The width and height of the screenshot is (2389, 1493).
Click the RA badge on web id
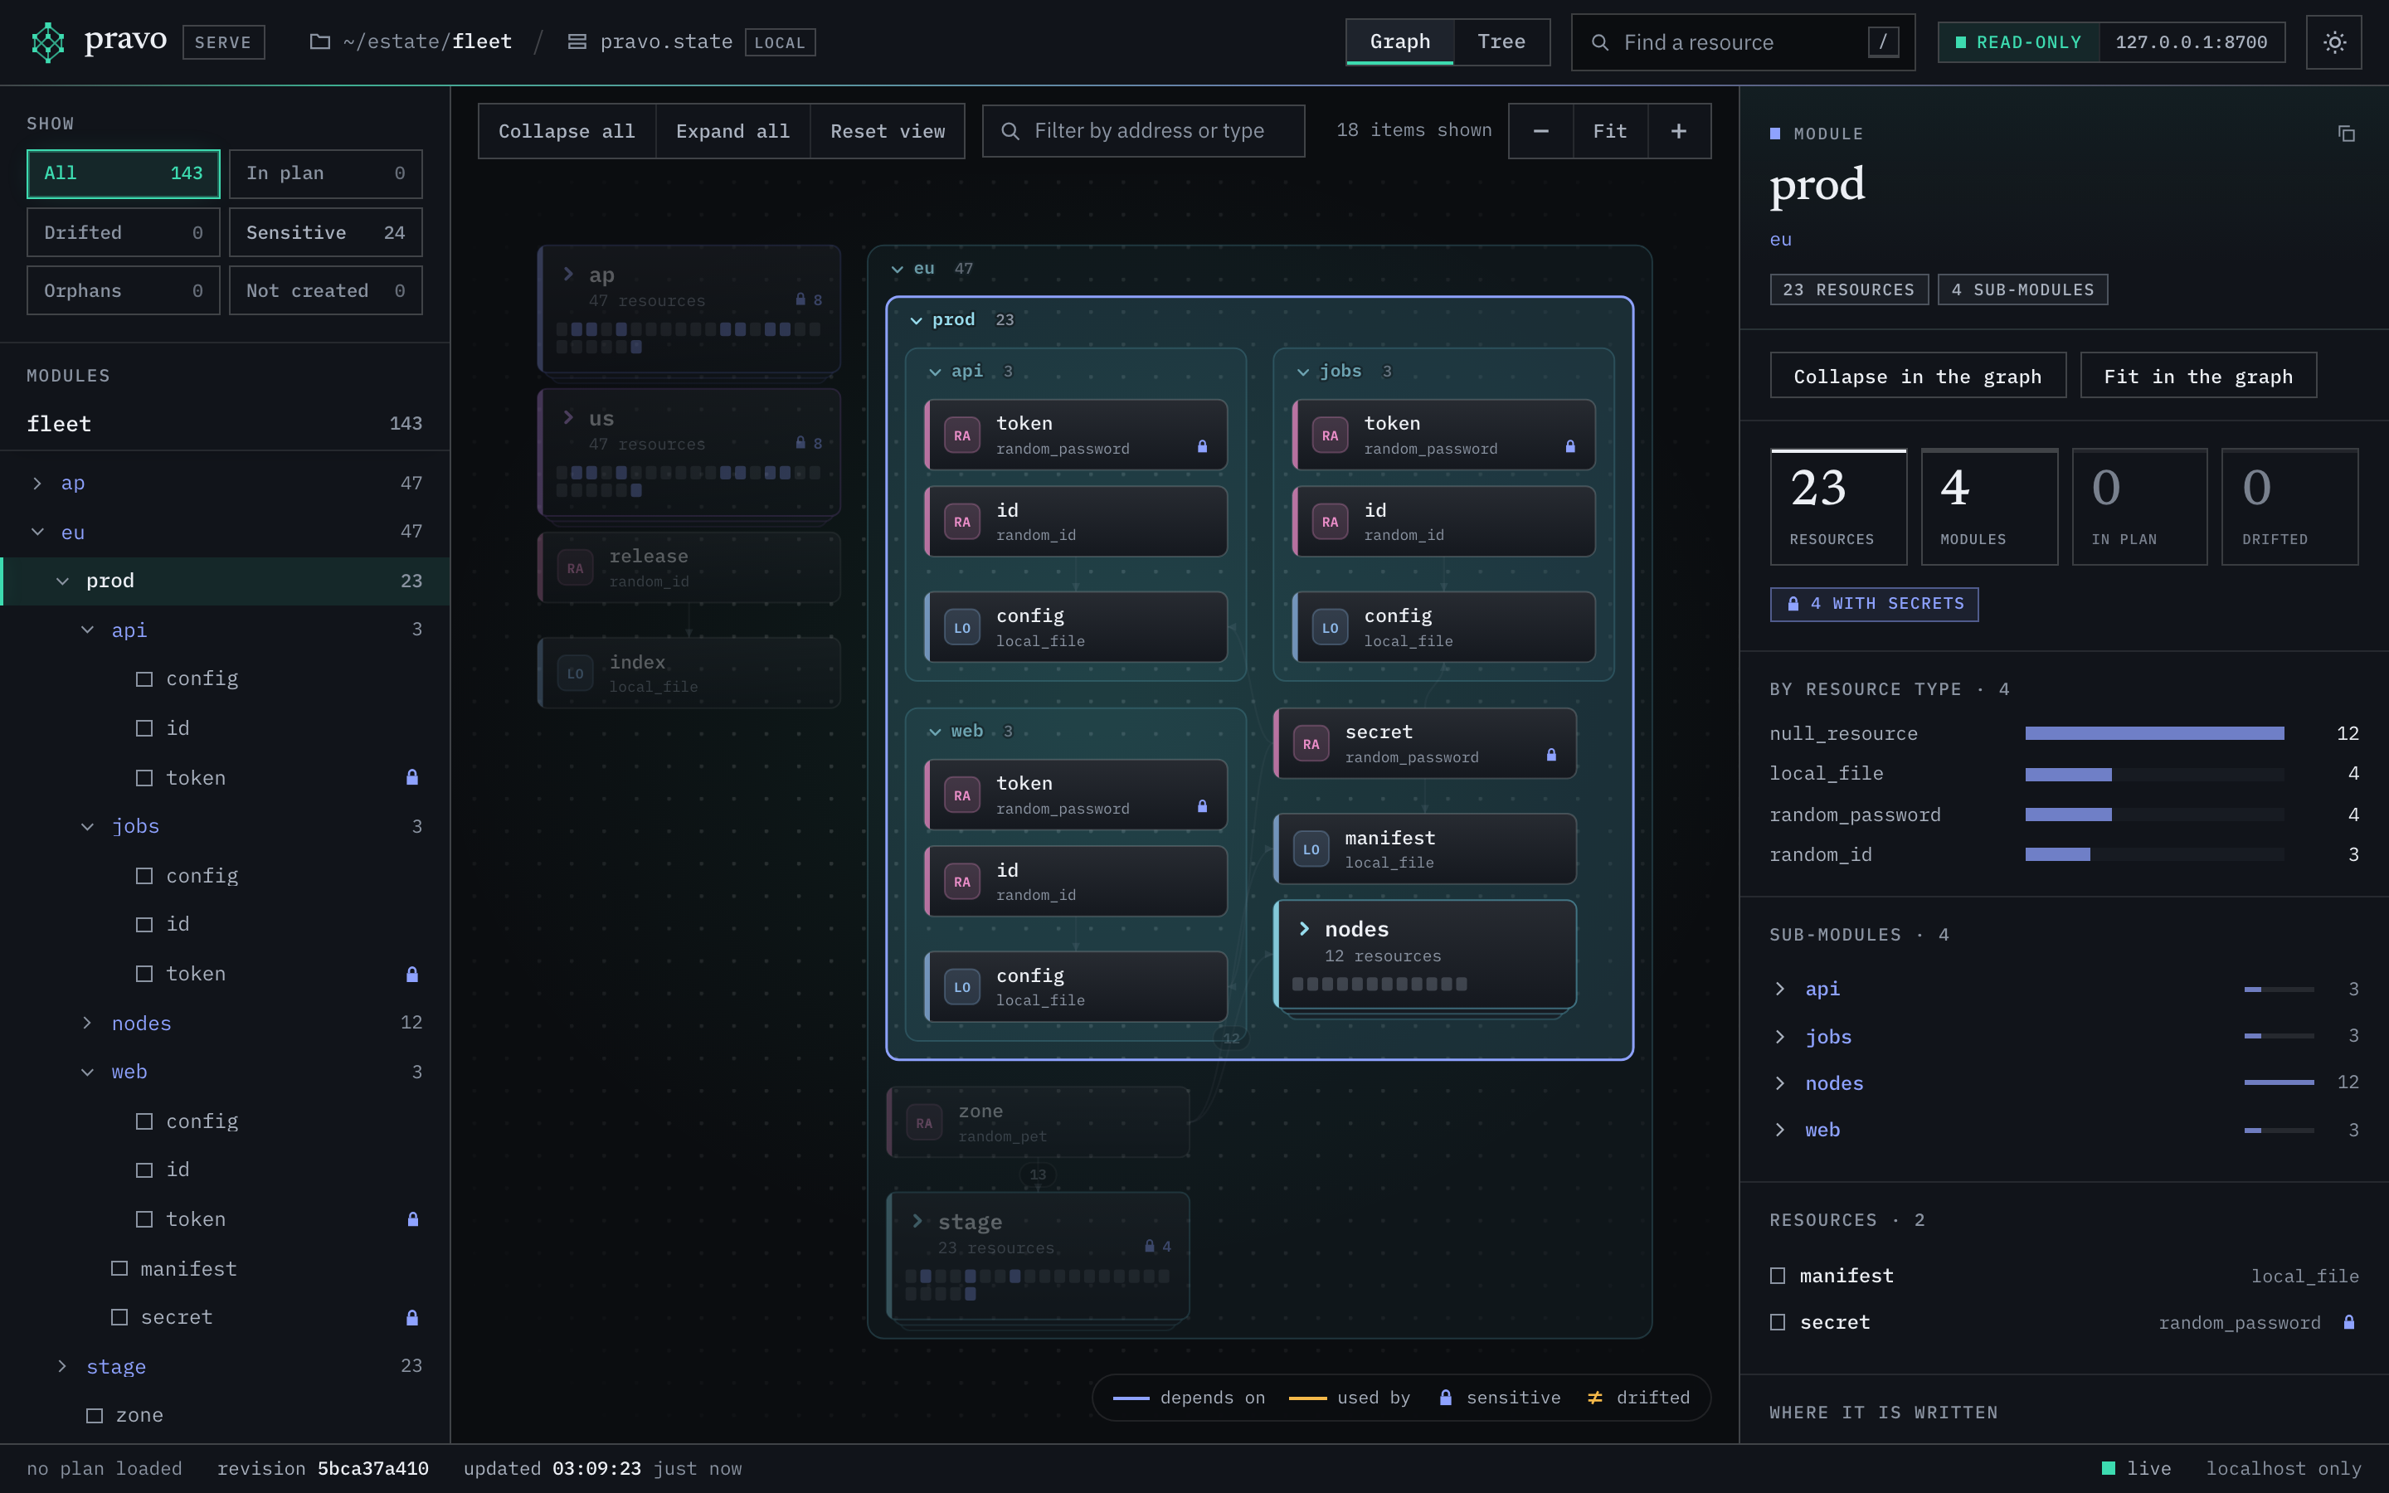[961, 882]
